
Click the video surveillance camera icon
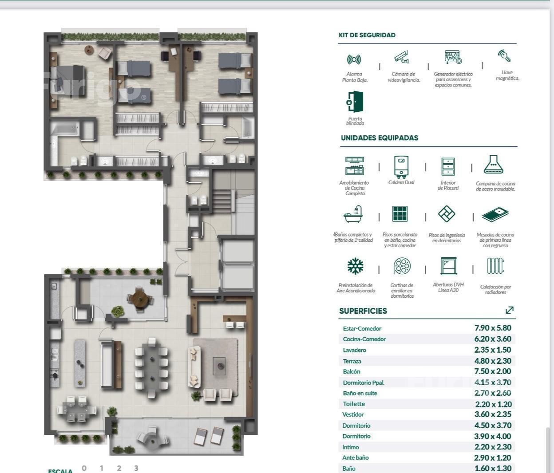(402, 57)
